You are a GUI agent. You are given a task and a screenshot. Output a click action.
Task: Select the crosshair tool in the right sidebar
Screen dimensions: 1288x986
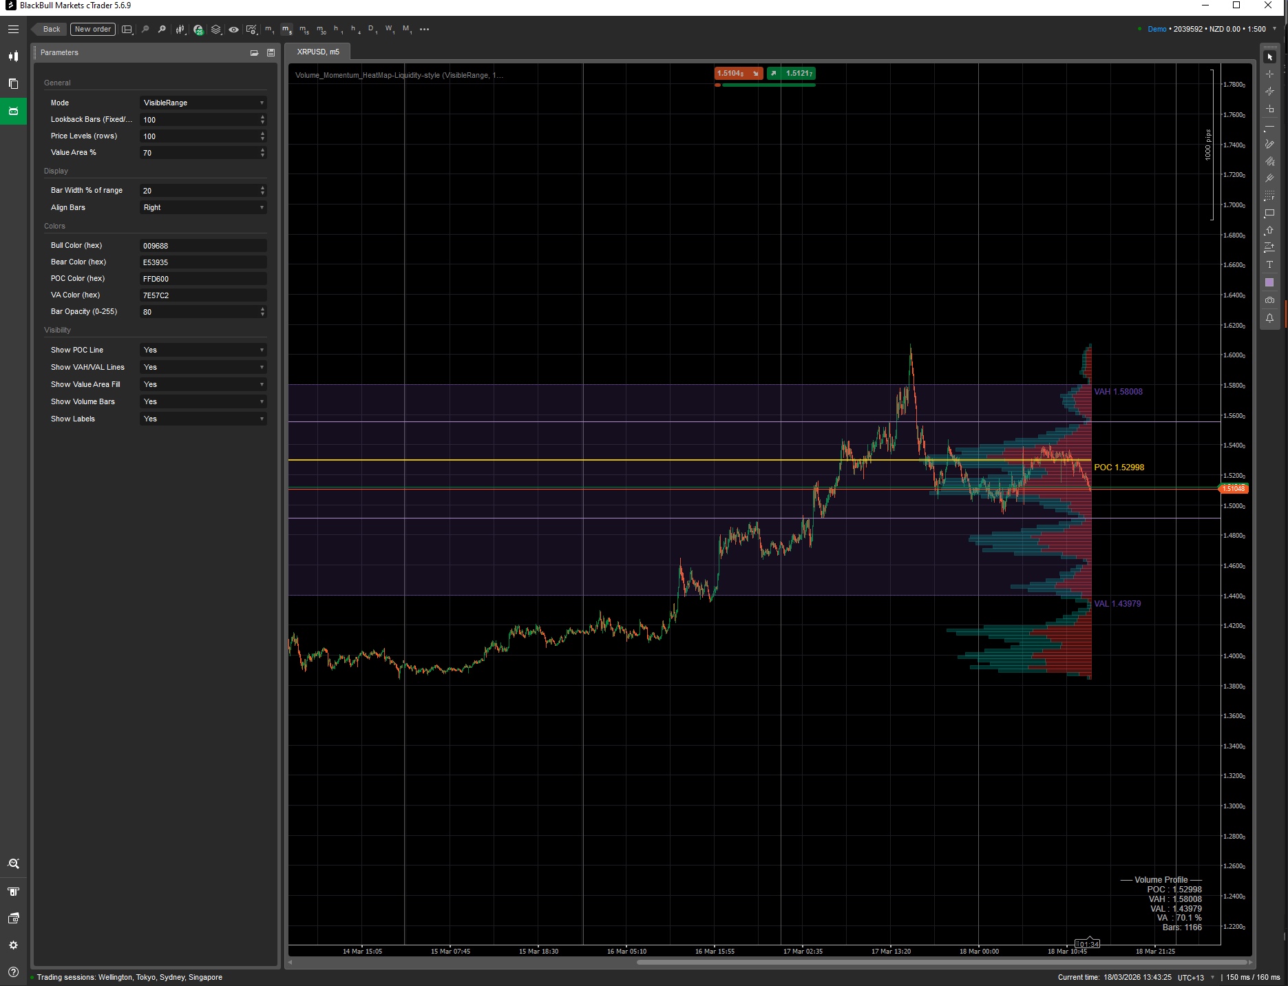(x=1270, y=74)
